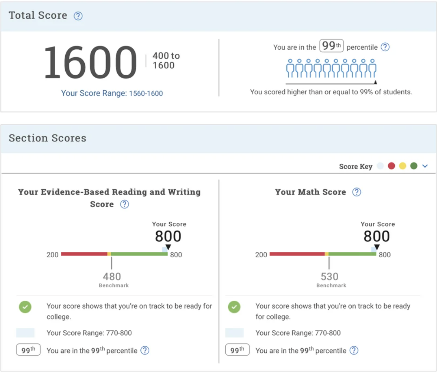Open help for Evidence-Based Reading and Writing Score
This screenshot has height=372, width=437.
pyautogui.click(x=124, y=204)
